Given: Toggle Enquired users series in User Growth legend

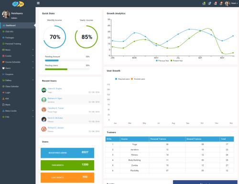Looking at the screenshot, I should click(x=122, y=79).
